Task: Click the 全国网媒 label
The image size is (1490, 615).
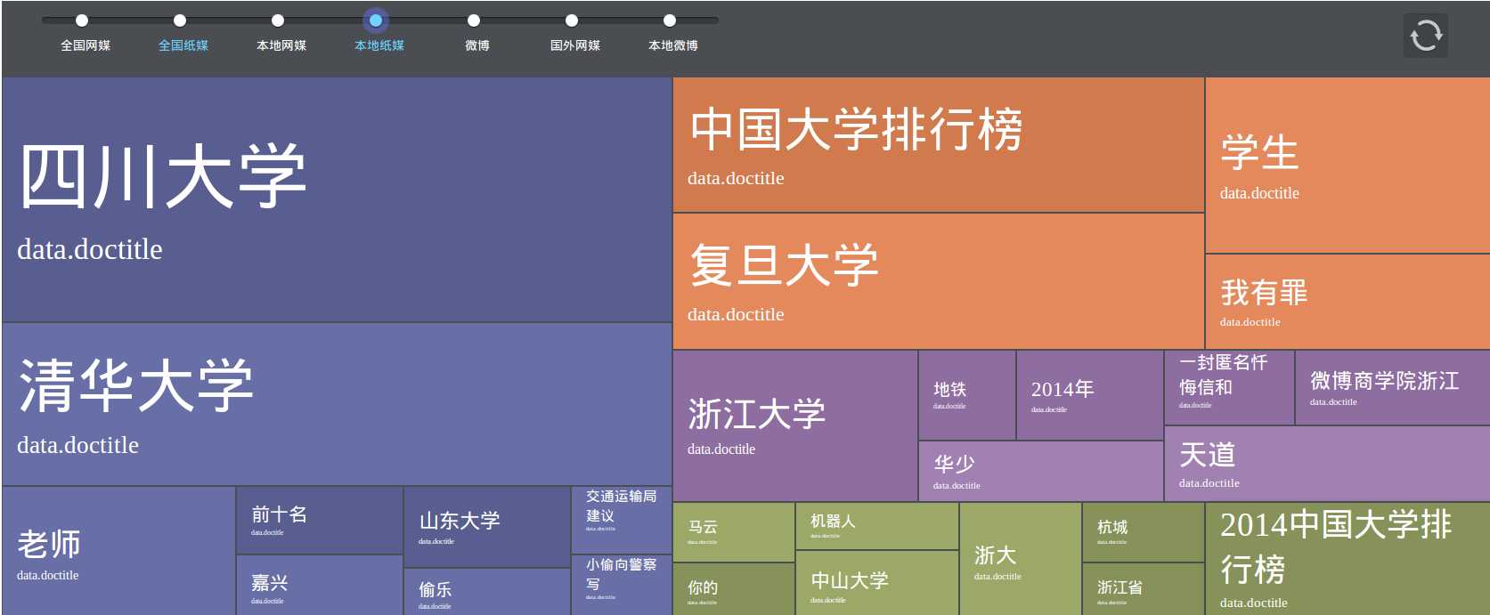Action: coord(85,45)
